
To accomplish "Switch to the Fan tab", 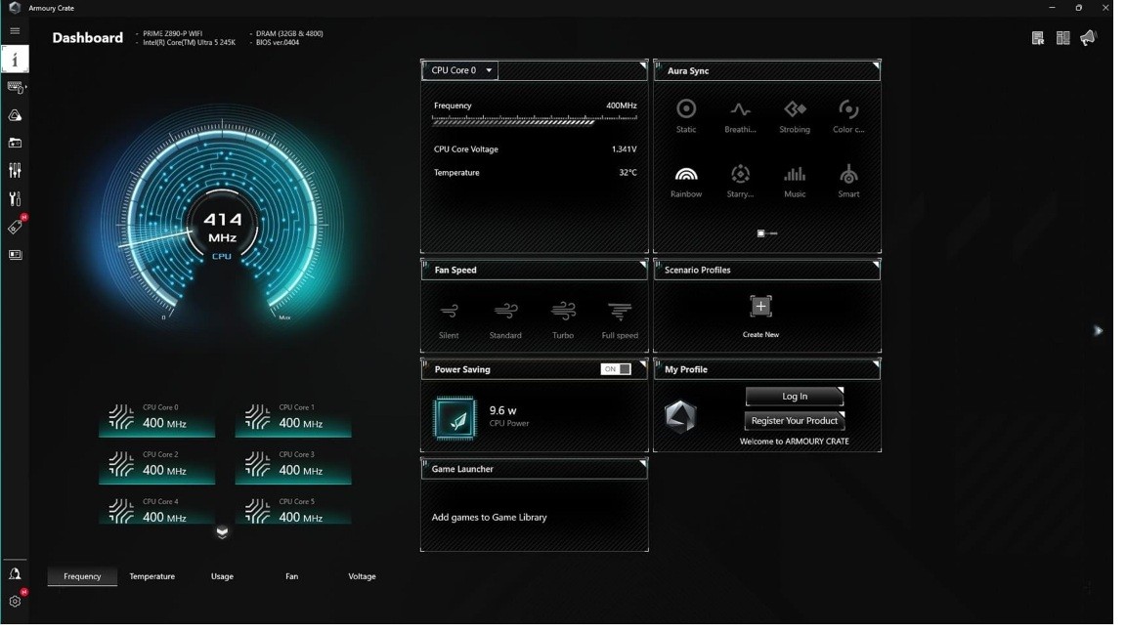I will [x=291, y=576].
